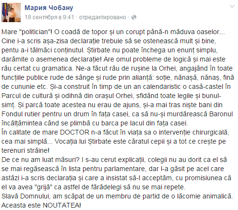Screen dimensions: 238x210
Task: Click the question De ce nu am luat măsuri?
Action: 40,160
